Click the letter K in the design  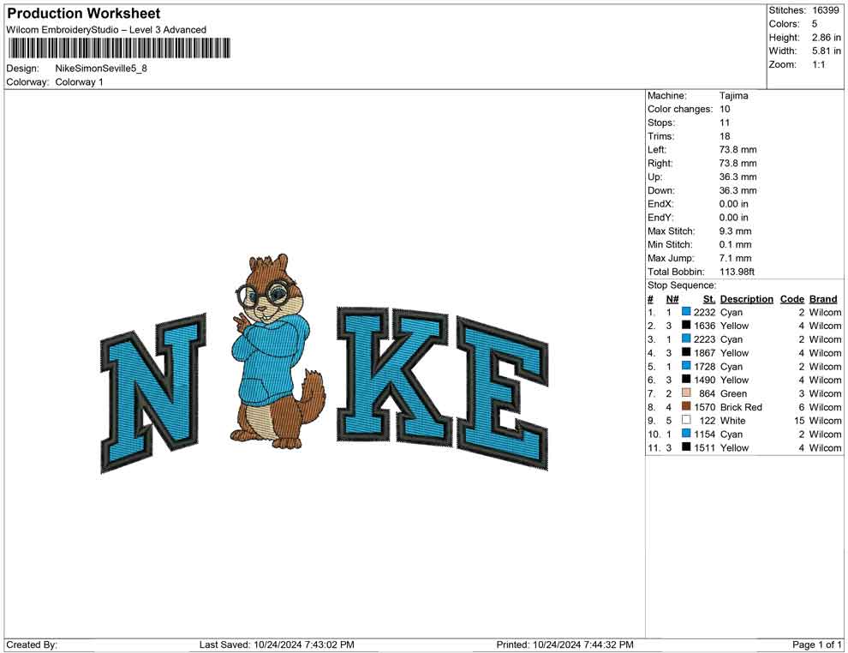click(393, 375)
